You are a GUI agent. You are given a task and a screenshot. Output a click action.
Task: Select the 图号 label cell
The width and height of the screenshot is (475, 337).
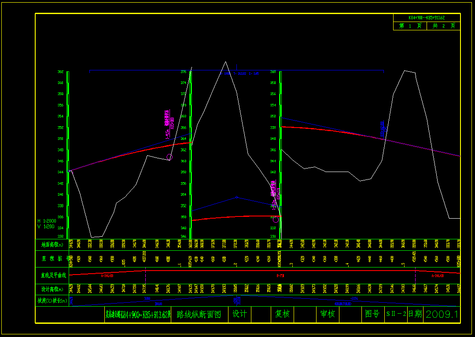tap(372, 314)
